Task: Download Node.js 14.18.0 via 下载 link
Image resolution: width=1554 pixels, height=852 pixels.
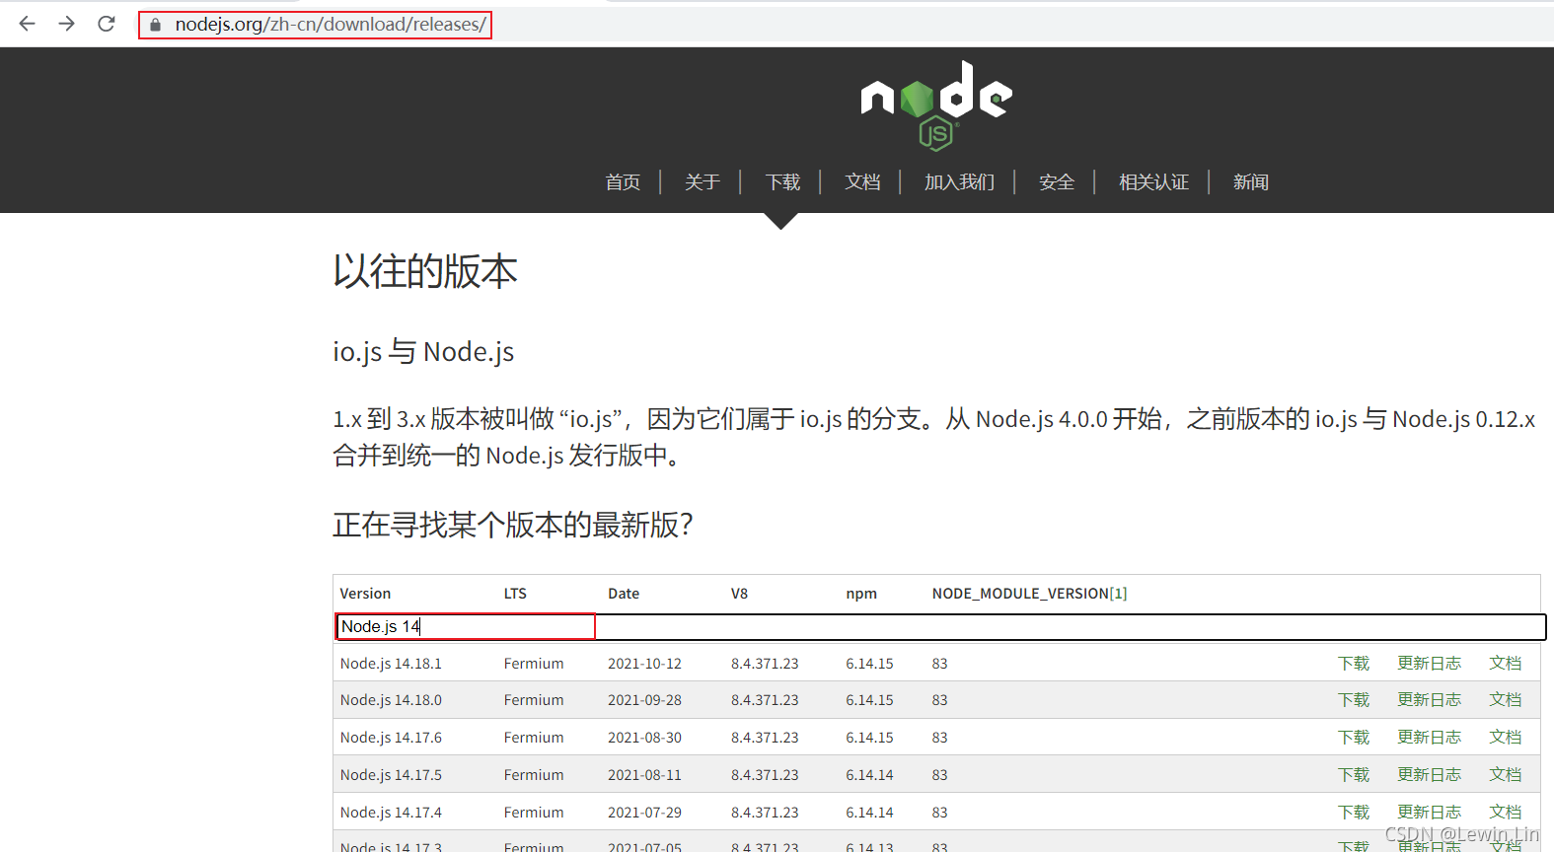Action: point(1354,700)
